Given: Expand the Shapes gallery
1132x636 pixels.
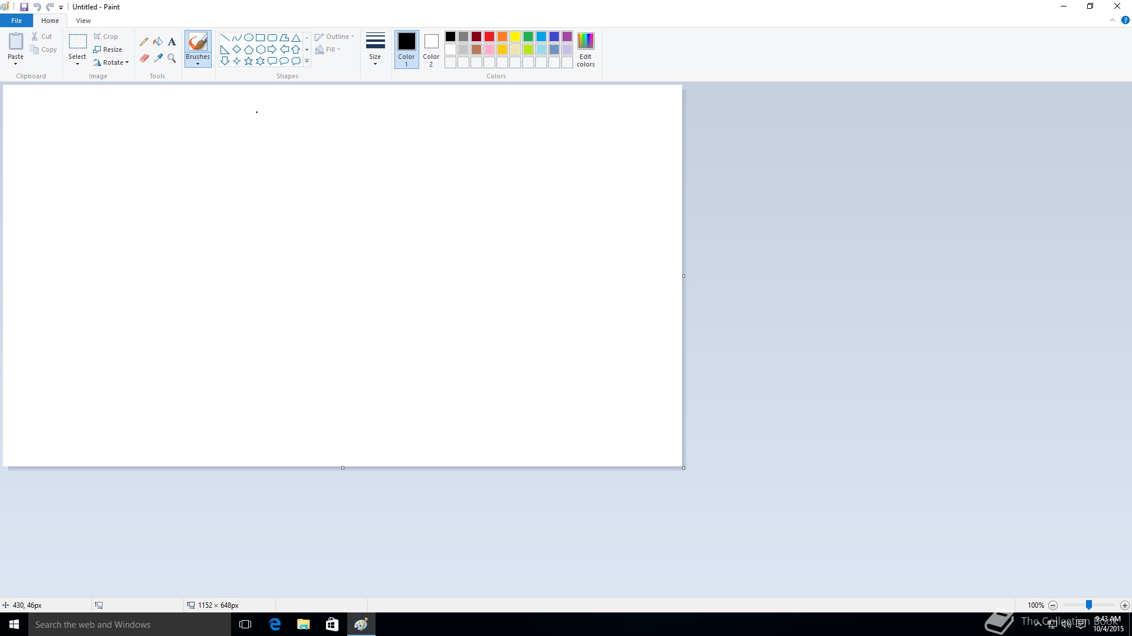Looking at the screenshot, I should [x=307, y=61].
